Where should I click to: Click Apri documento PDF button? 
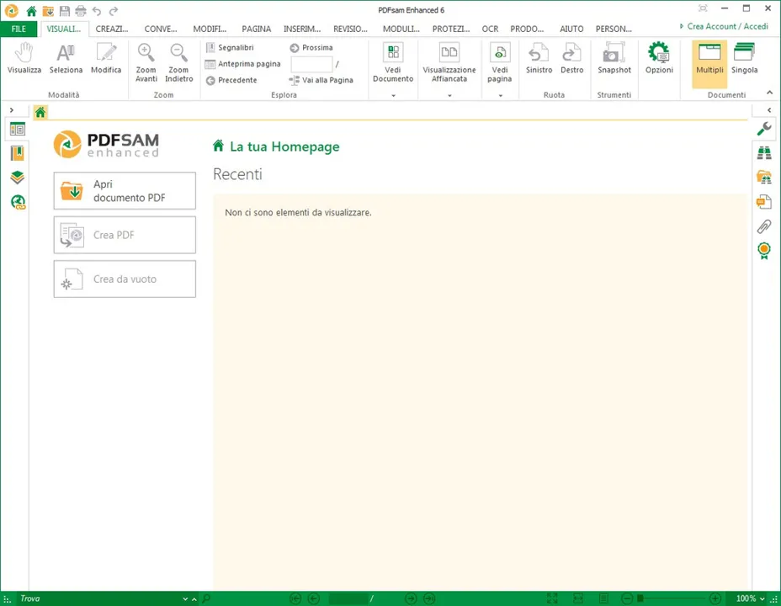pos(125,191)
